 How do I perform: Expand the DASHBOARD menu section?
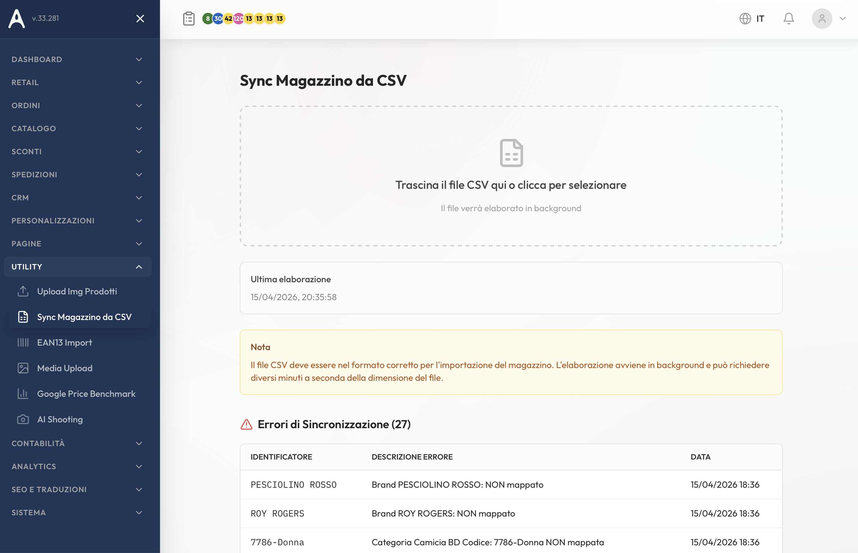click(x=77, y=59)
